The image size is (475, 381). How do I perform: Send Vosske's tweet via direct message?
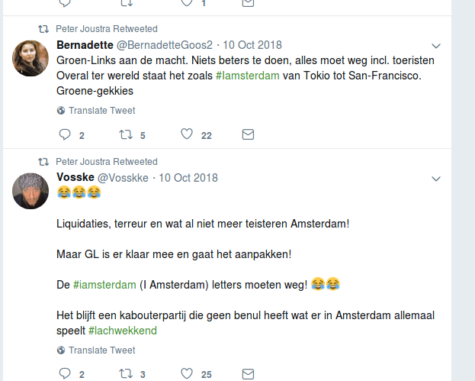click(x=248, y=374)
